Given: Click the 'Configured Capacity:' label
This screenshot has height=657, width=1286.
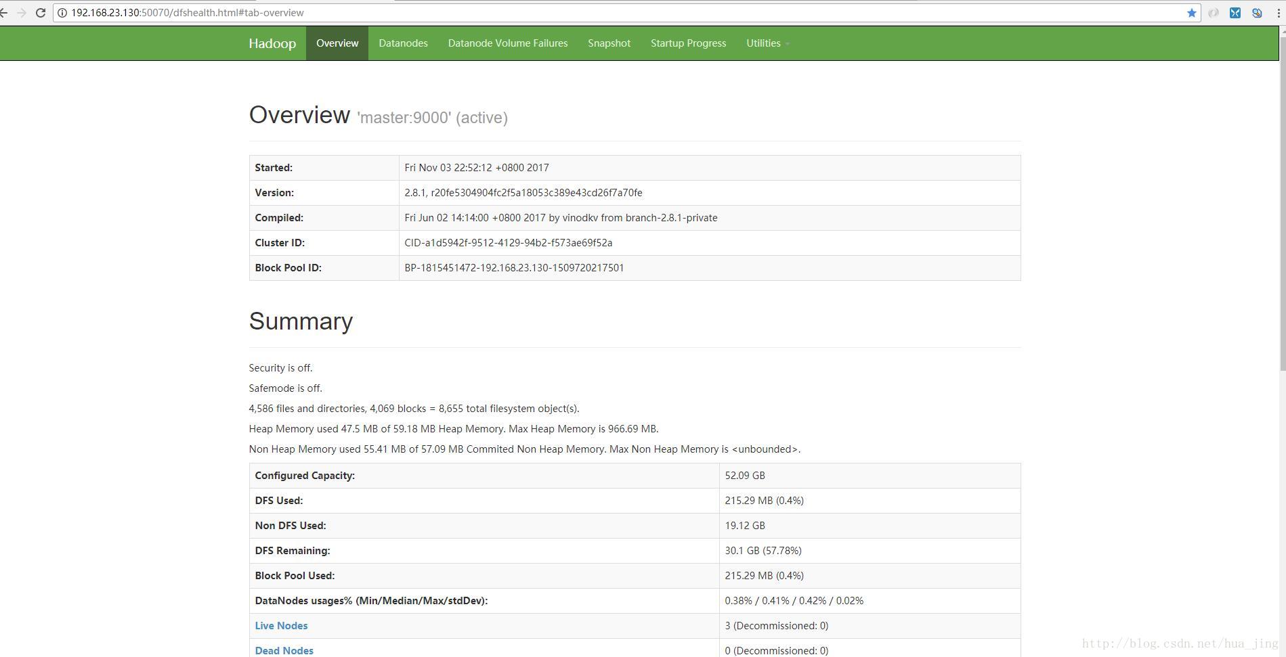Looking at the screenshot, I should (x=305, y=476).
